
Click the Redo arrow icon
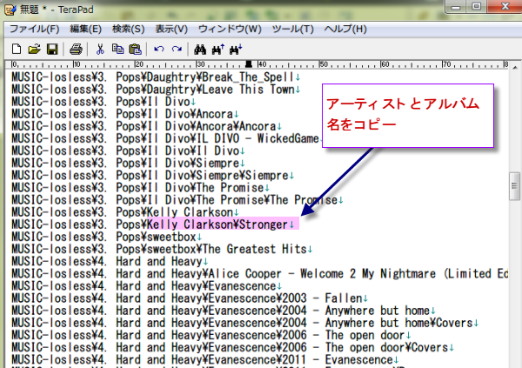(177, 49)
